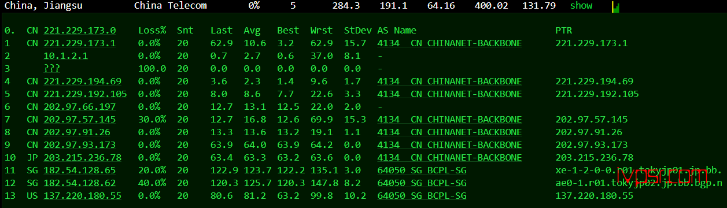The image size is (727, 208).
Task: Click the ??? link in hop 3
Action: click(51, 68)
